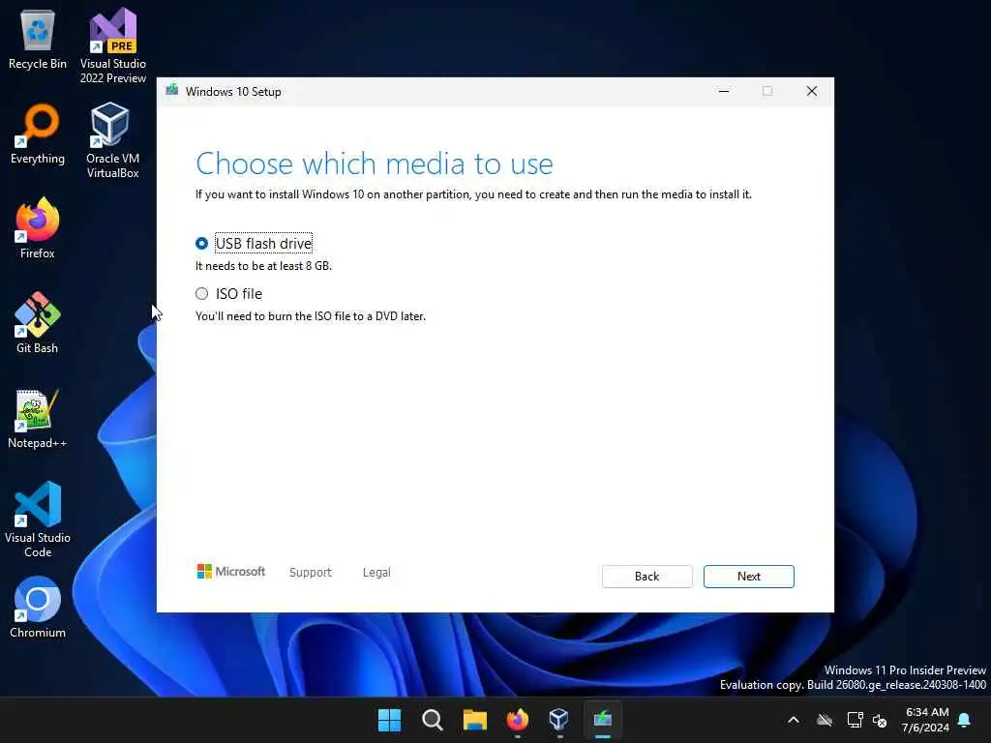
Task: Open the Windows Start menu
Action: (x=389, y=720)
